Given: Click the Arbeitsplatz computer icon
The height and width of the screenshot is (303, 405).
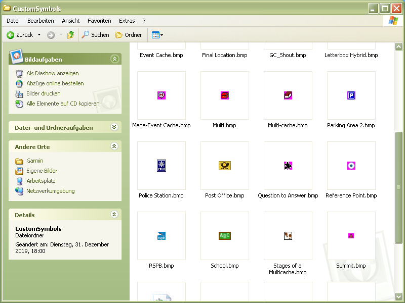Looking at the screenshot, I should tap(19, 181).
